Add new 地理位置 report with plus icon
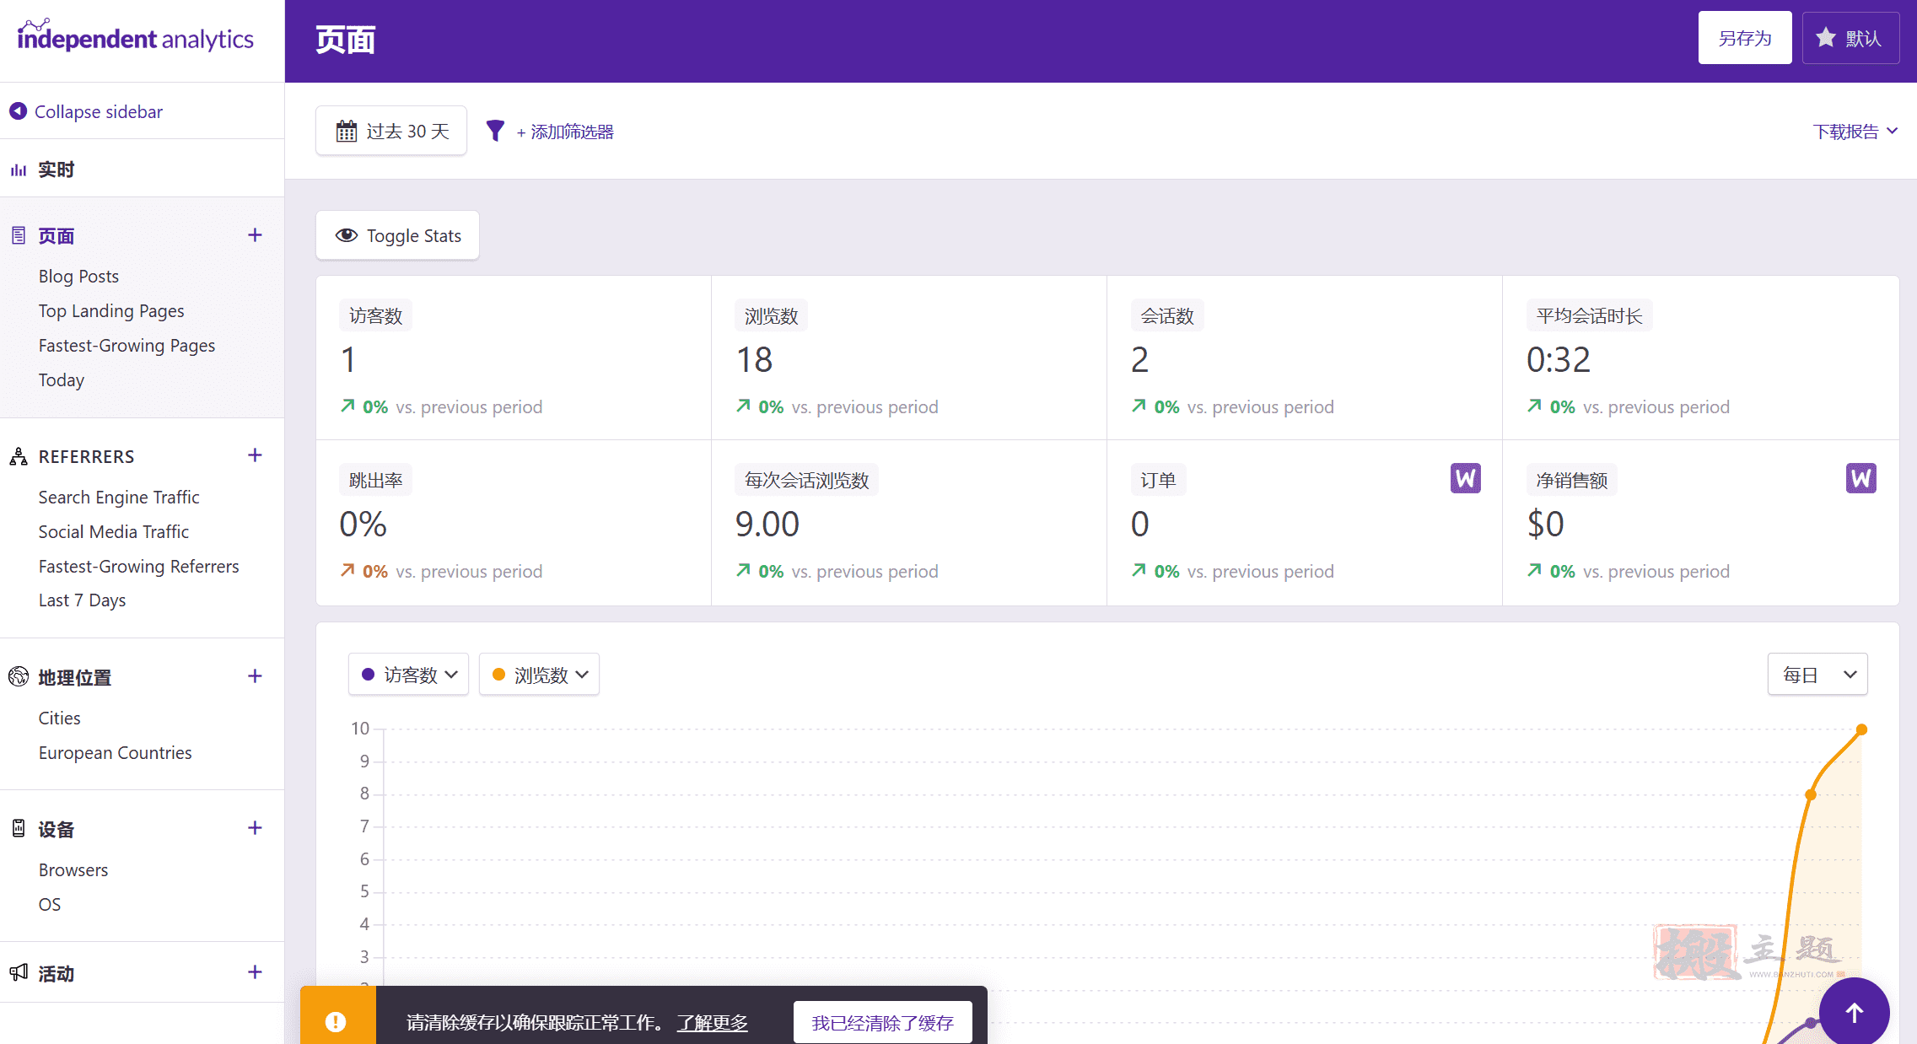 pos(255,676)
